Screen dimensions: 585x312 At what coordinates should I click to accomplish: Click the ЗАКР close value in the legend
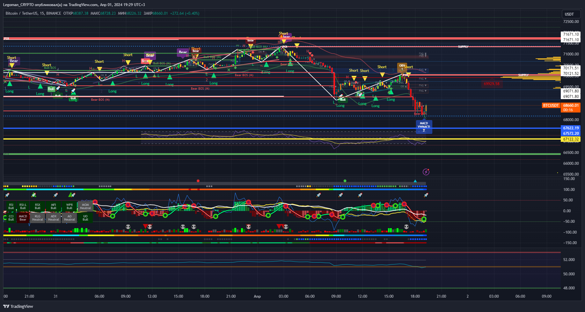pyautogui.click(x=156, y=13)
